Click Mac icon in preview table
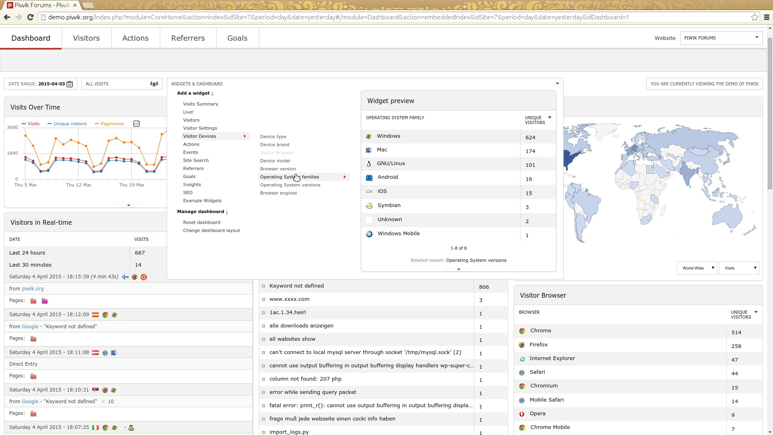Viewport: 773px width, 435px height. (369, 150)
